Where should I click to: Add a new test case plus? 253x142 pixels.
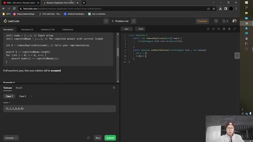(x=31, y=96)
